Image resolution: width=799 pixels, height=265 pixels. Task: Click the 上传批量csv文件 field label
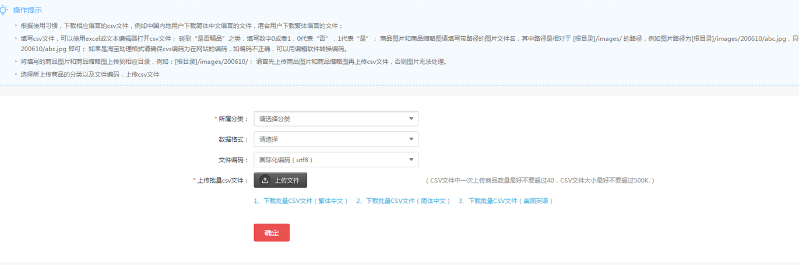coord(220,181)
